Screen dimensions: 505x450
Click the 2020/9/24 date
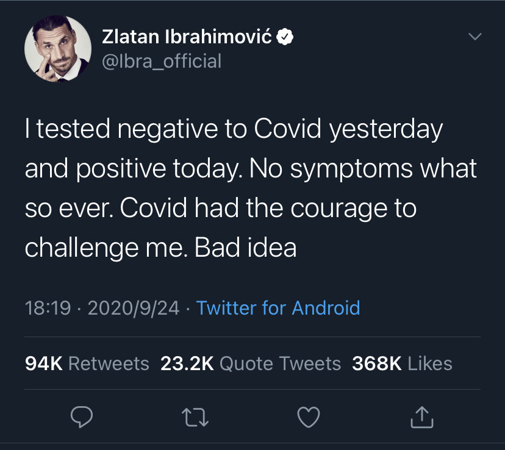point(134,308)
